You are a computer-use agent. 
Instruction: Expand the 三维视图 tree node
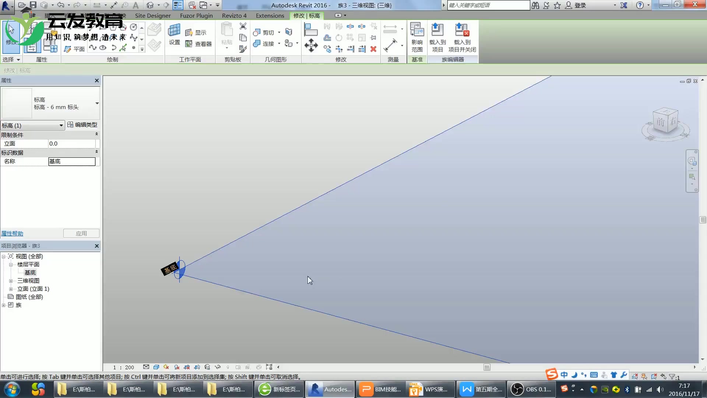click(x=11, y=281)
